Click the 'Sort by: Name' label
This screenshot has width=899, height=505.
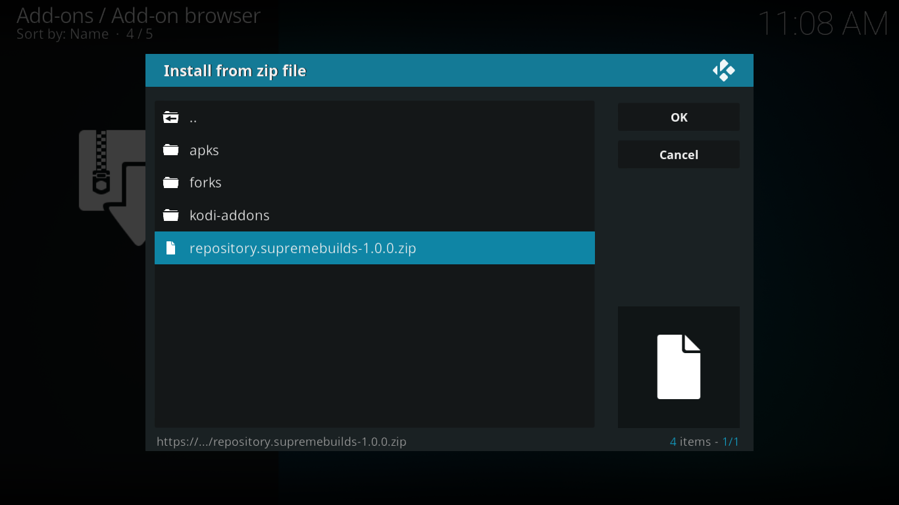[63, 34]
